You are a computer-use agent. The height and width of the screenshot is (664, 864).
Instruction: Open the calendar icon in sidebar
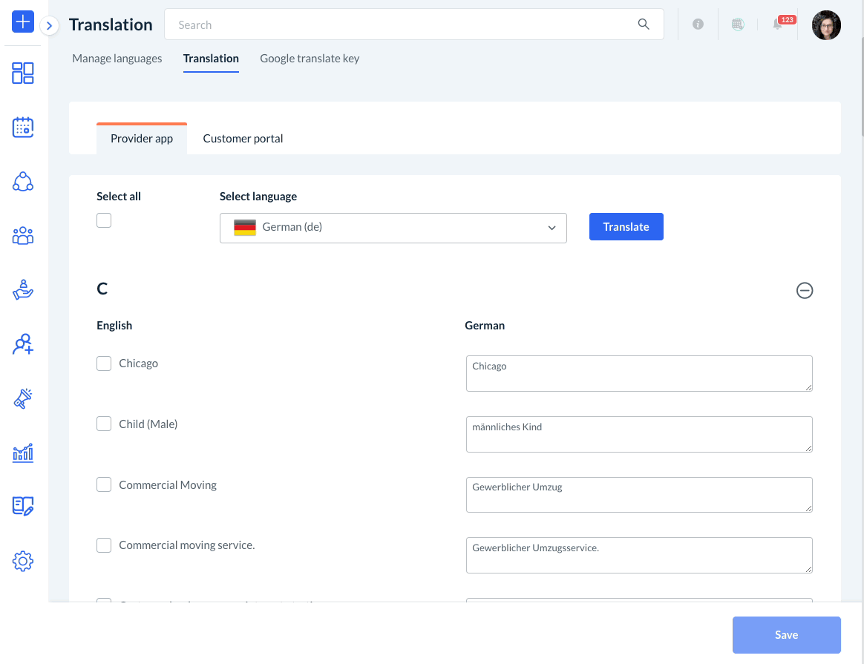(23, 128)
